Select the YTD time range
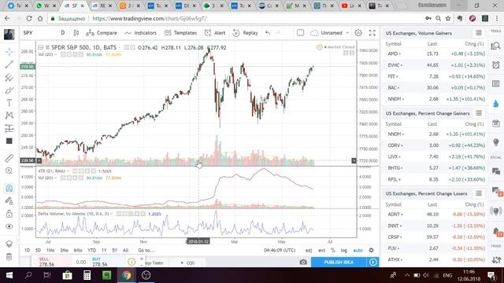This screenshot has width=504, height=283. pyautogui.click(x=91, y=250)
